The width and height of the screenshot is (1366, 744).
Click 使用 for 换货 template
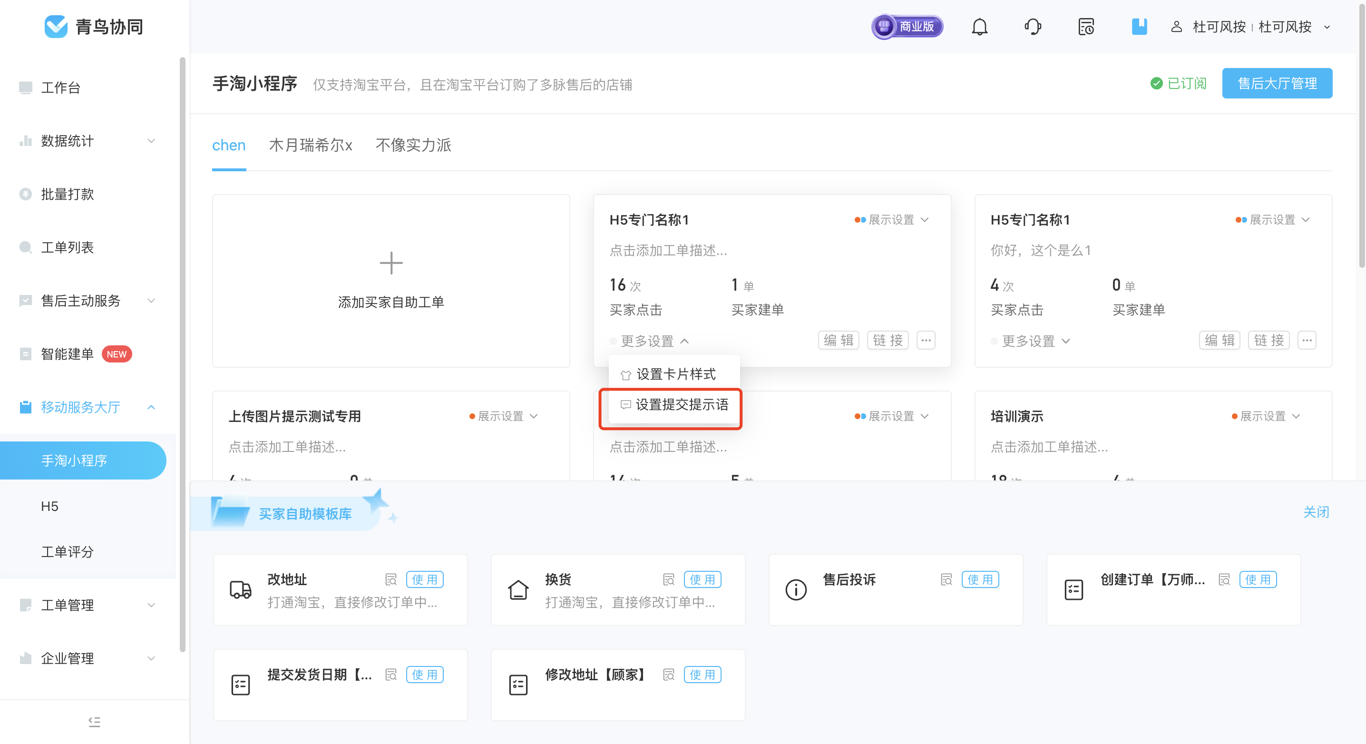(703, 579)
